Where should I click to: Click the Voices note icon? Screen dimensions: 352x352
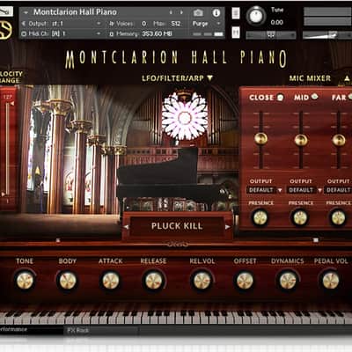[112, 24]
